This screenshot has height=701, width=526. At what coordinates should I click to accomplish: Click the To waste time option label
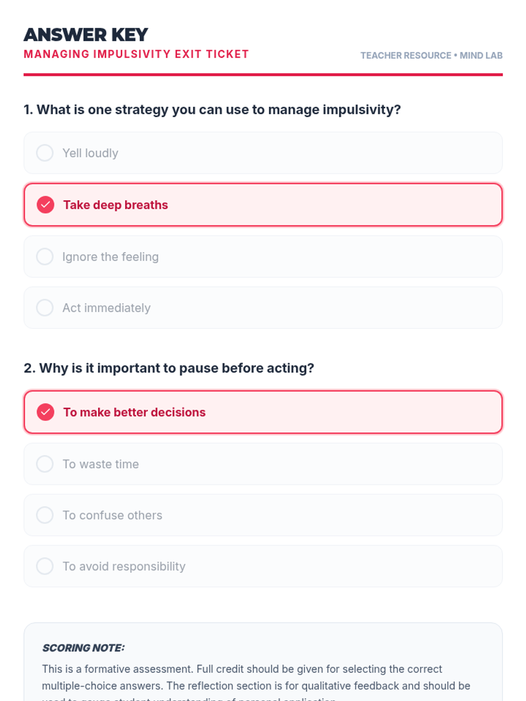coord(101,464)
